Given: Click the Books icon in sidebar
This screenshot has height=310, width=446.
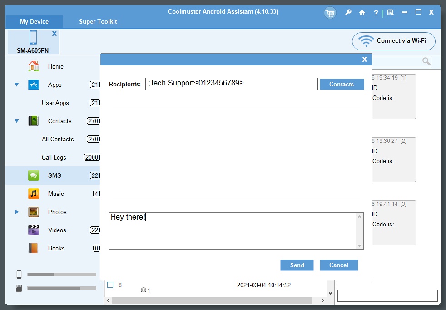Looking at the screenshot, I should tap(34, 248).
